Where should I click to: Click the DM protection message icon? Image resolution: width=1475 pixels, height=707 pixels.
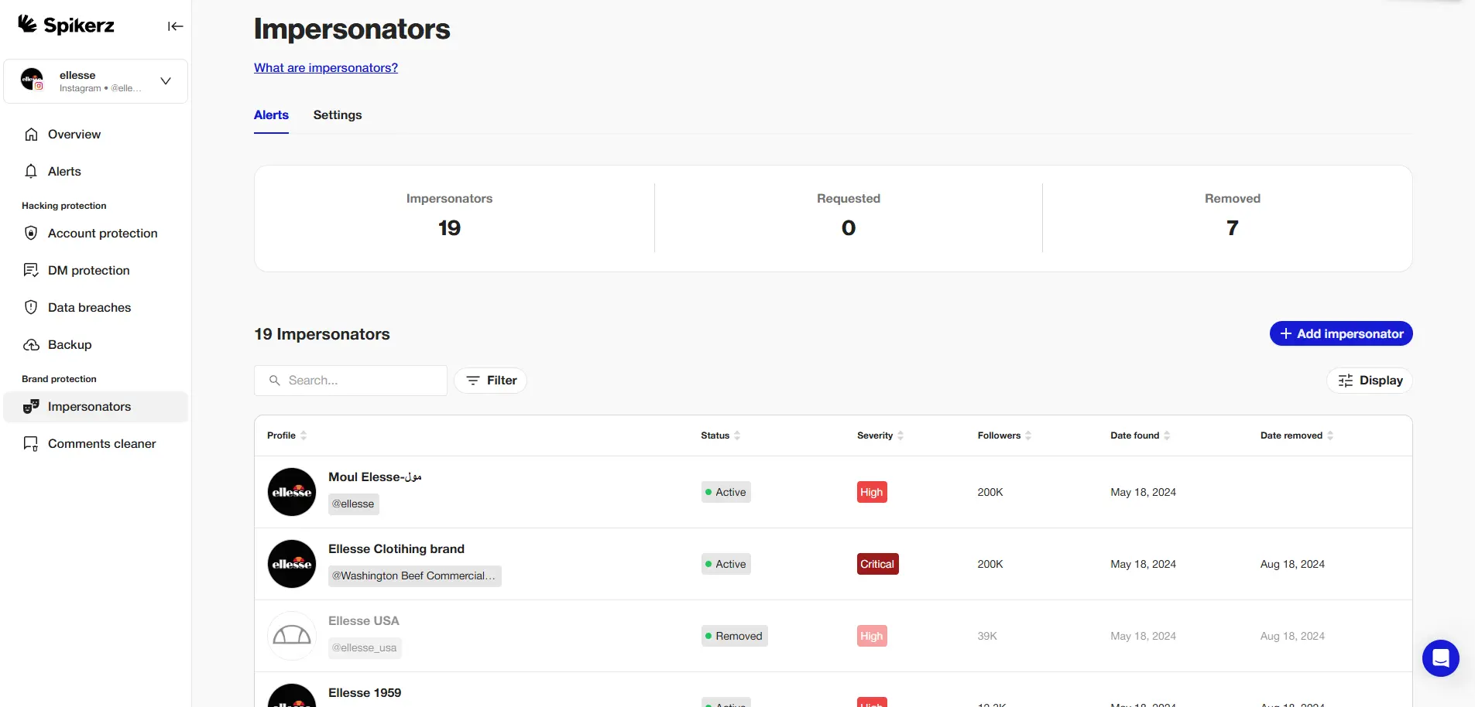[31, 271]
